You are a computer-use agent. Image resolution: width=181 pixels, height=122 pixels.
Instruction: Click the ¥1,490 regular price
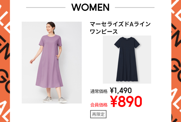tap(121, 90)
